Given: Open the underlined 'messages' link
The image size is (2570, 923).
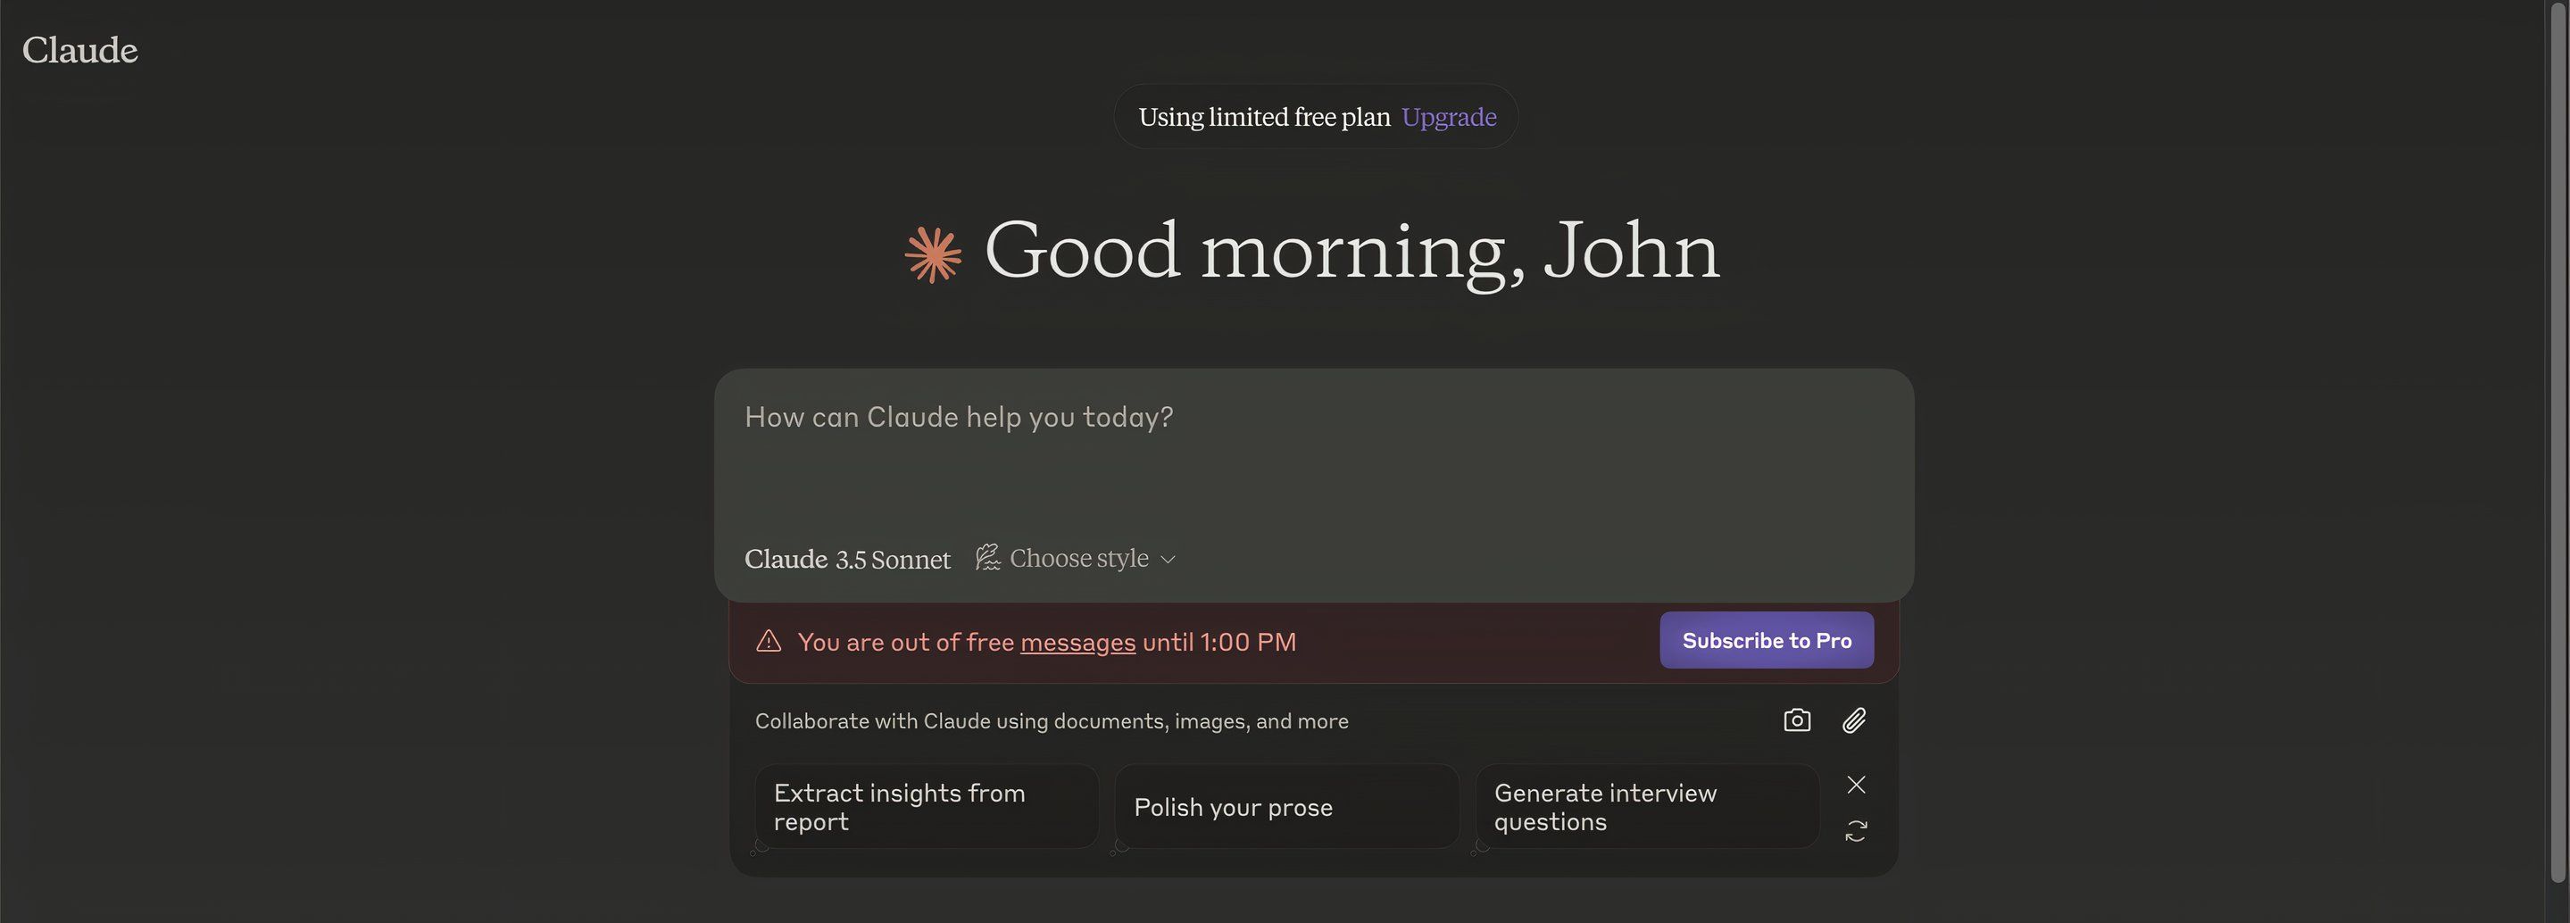Looking at the screenshot, I should [1077, 642].
